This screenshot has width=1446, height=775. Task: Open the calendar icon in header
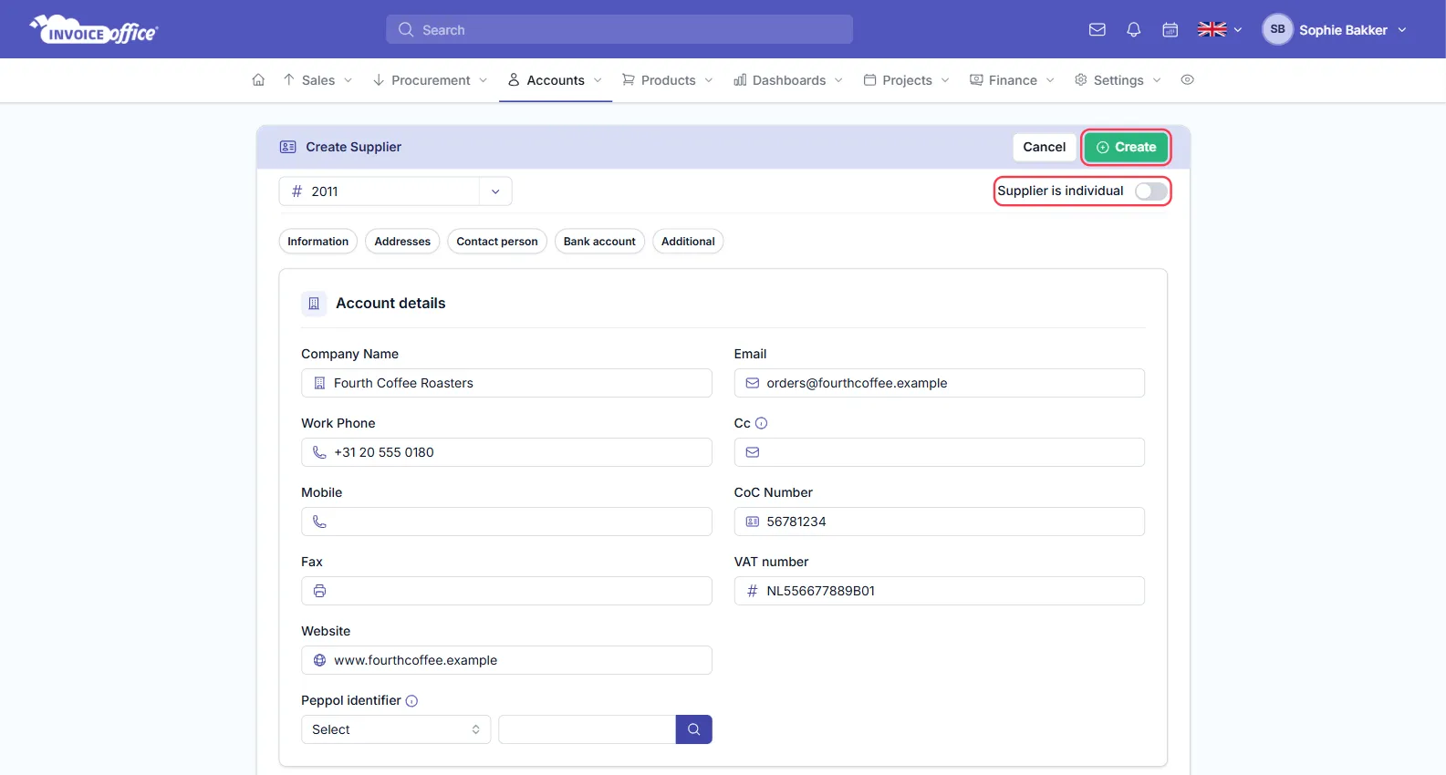point(1170,30)
